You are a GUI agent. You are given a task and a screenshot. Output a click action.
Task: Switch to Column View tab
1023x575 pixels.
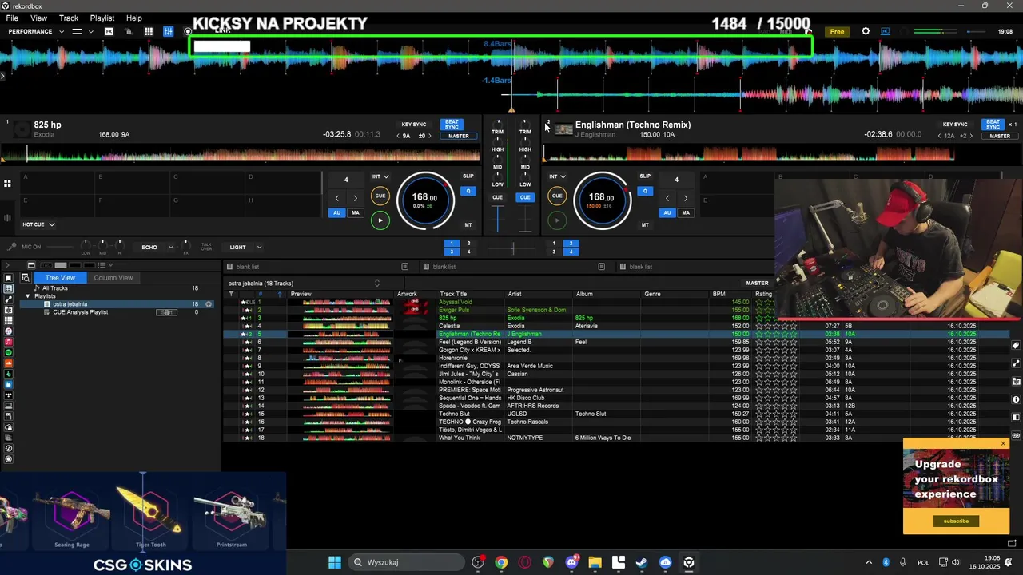tap(113, 278)
